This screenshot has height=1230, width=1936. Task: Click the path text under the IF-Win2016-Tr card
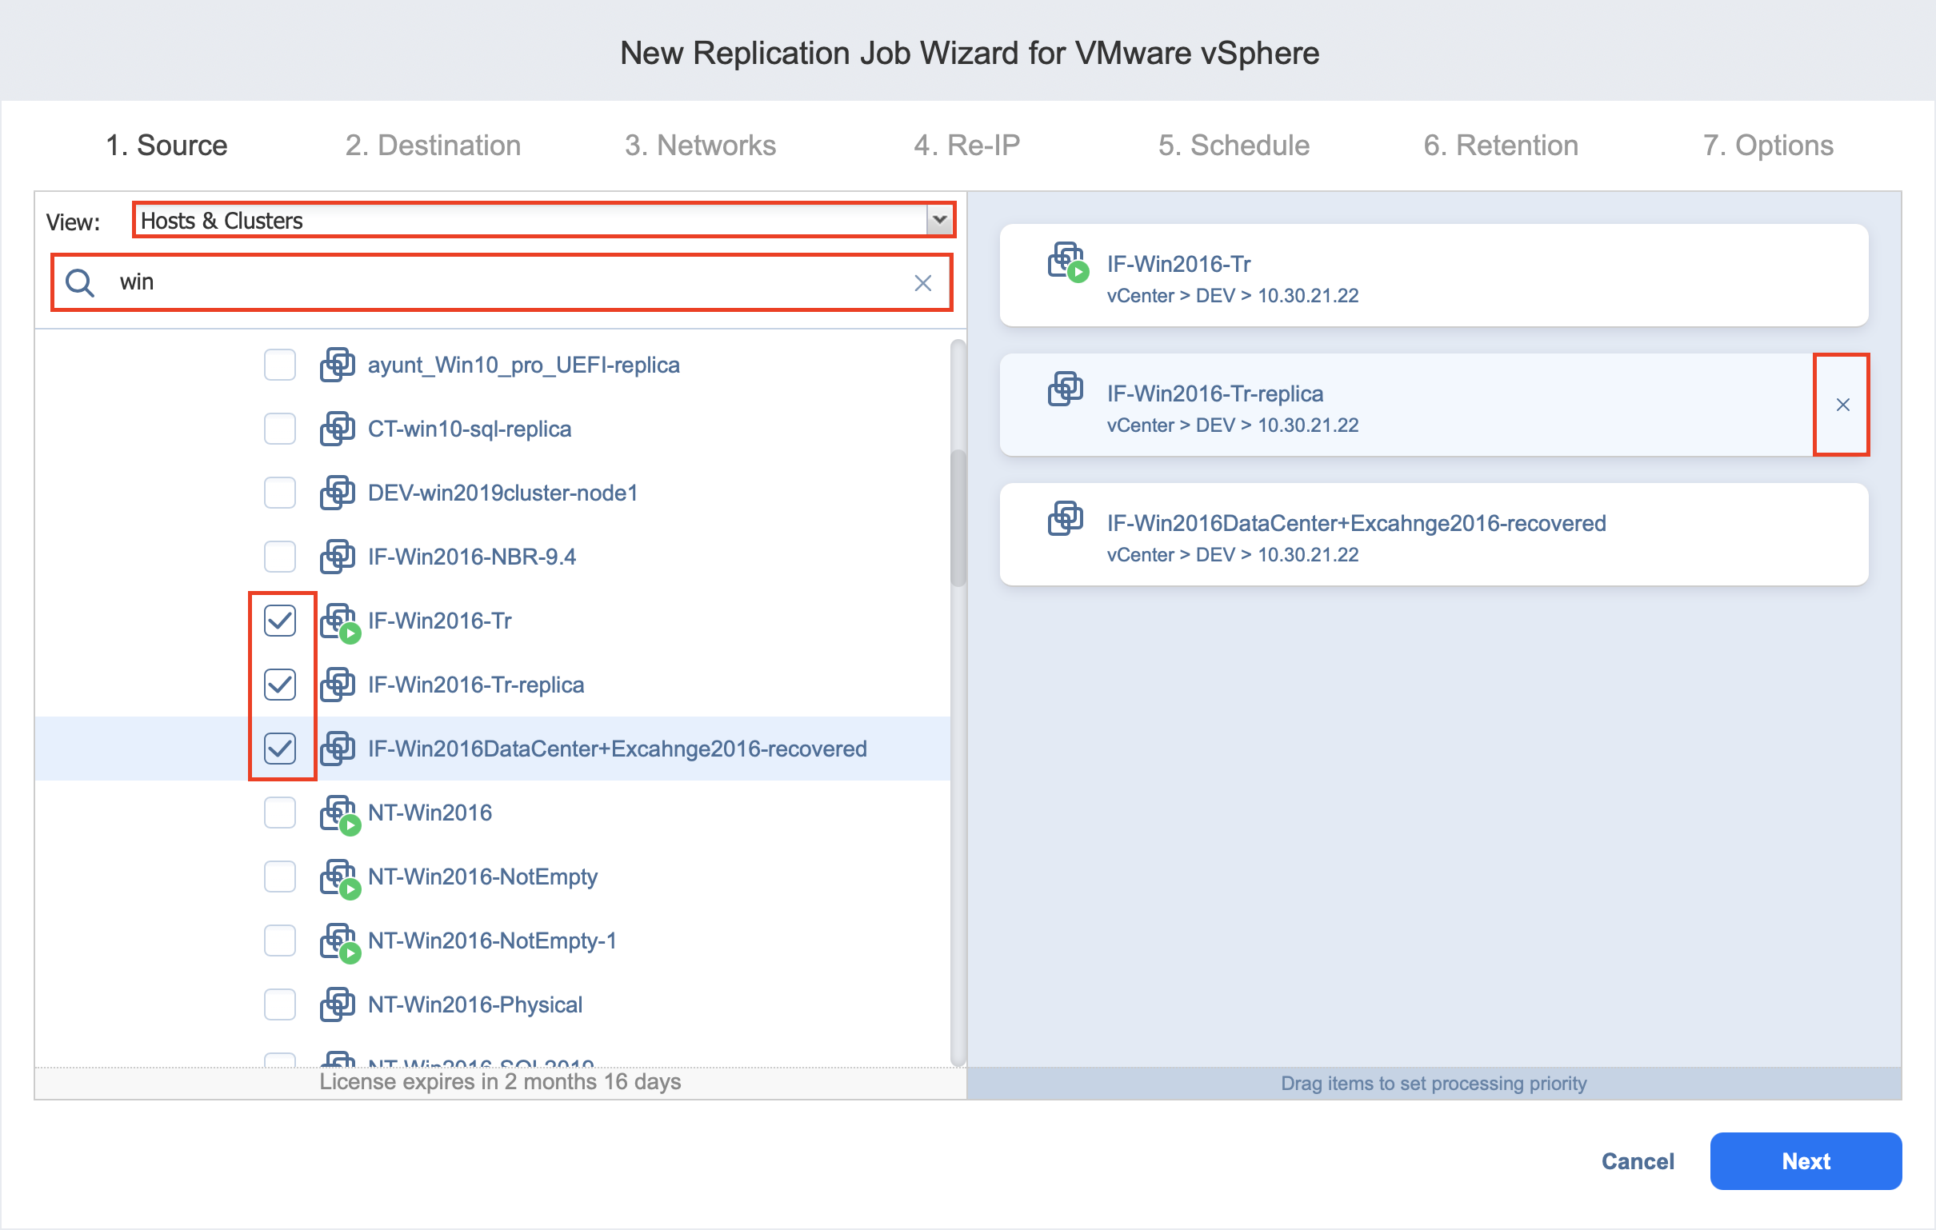click(x=1233, y=296)
